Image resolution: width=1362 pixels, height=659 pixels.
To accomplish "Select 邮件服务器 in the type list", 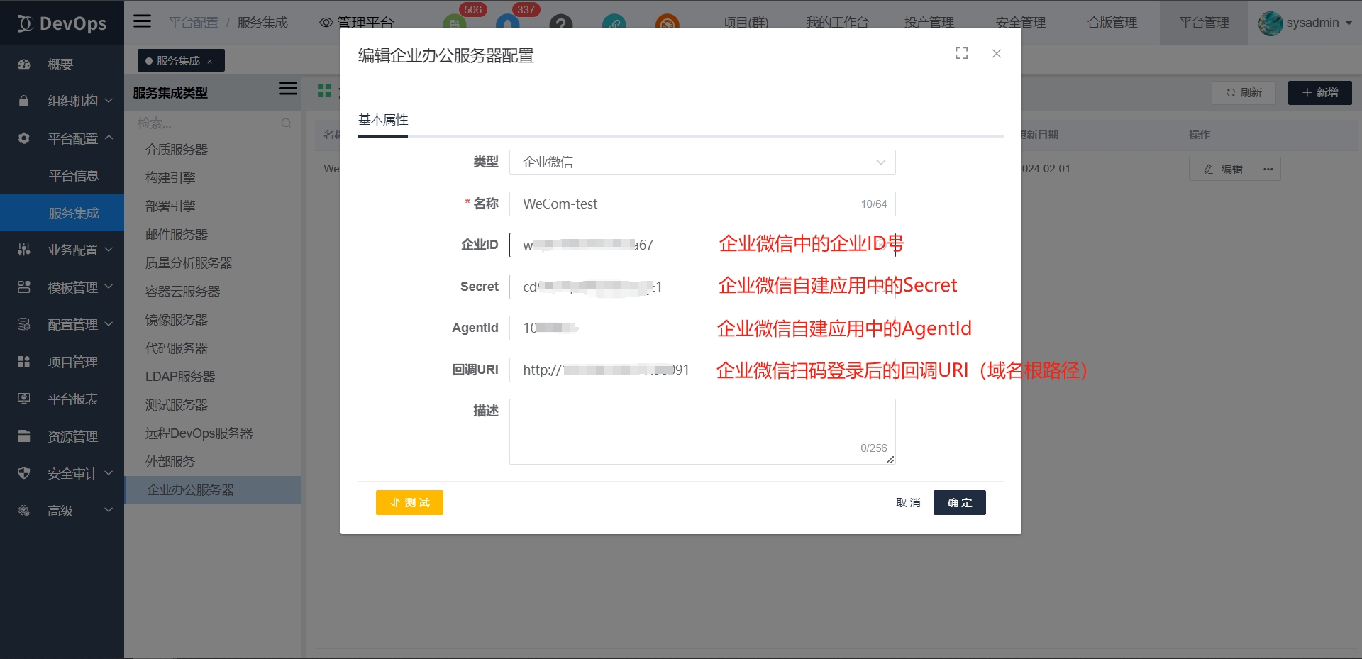I will [x=177, y=235].
